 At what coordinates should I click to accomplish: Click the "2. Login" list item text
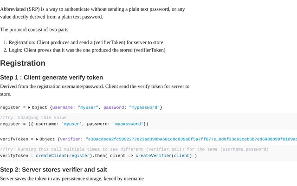(x=84, y=50)
